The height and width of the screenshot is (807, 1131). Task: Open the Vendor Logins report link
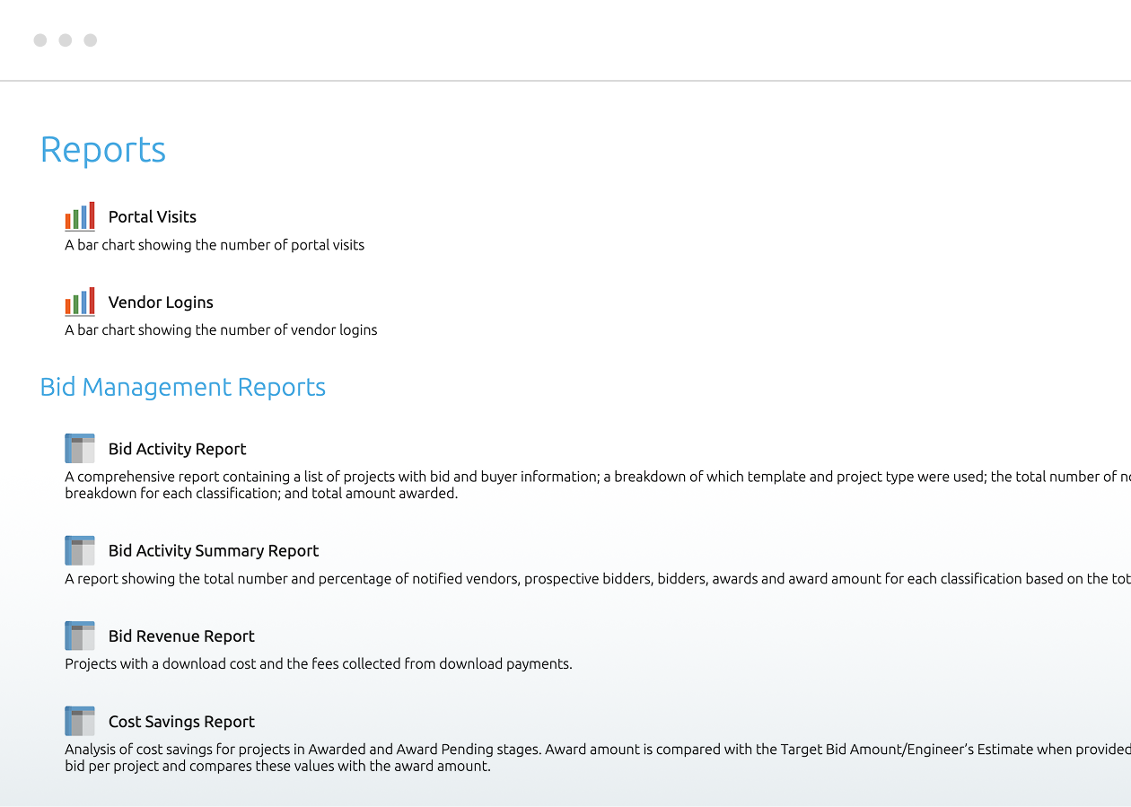(161, 303)
